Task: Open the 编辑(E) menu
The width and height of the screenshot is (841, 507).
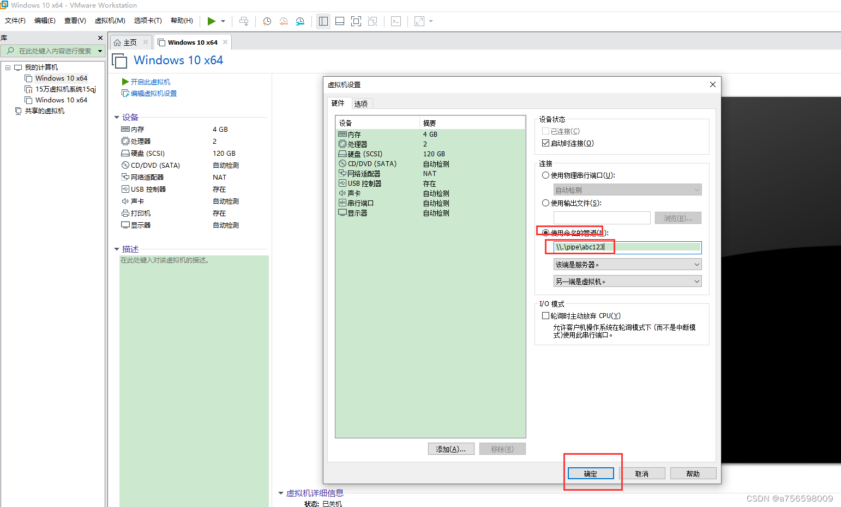Action: pos(45,21)
